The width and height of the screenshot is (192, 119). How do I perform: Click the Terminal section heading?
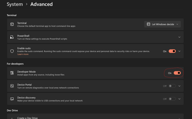point(12,15)
